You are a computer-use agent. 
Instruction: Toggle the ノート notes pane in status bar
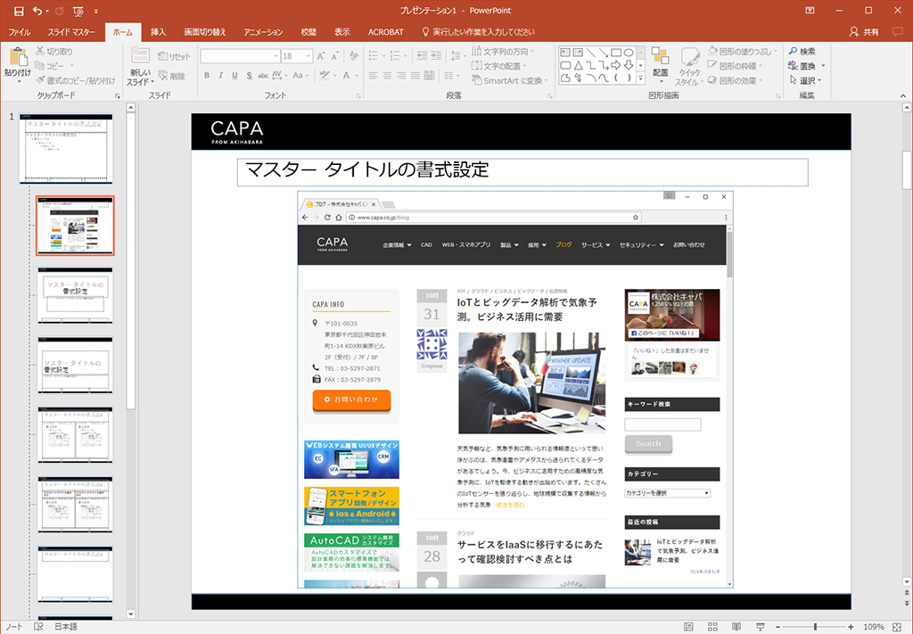tap(14, 627)
